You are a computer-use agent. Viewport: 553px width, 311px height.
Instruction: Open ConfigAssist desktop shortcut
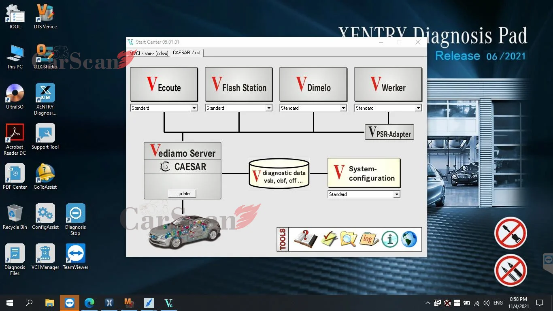coord(45,217)
